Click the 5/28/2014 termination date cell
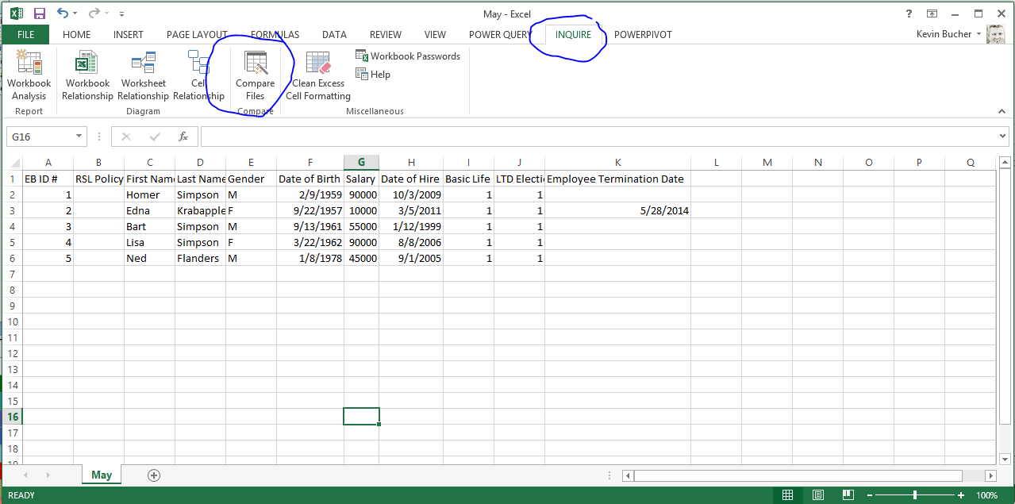 pyautogui.click(x=617, y=210)
